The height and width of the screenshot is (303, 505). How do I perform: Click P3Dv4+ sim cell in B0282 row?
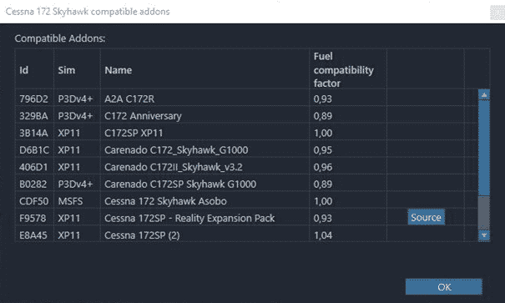click(75, 184)
